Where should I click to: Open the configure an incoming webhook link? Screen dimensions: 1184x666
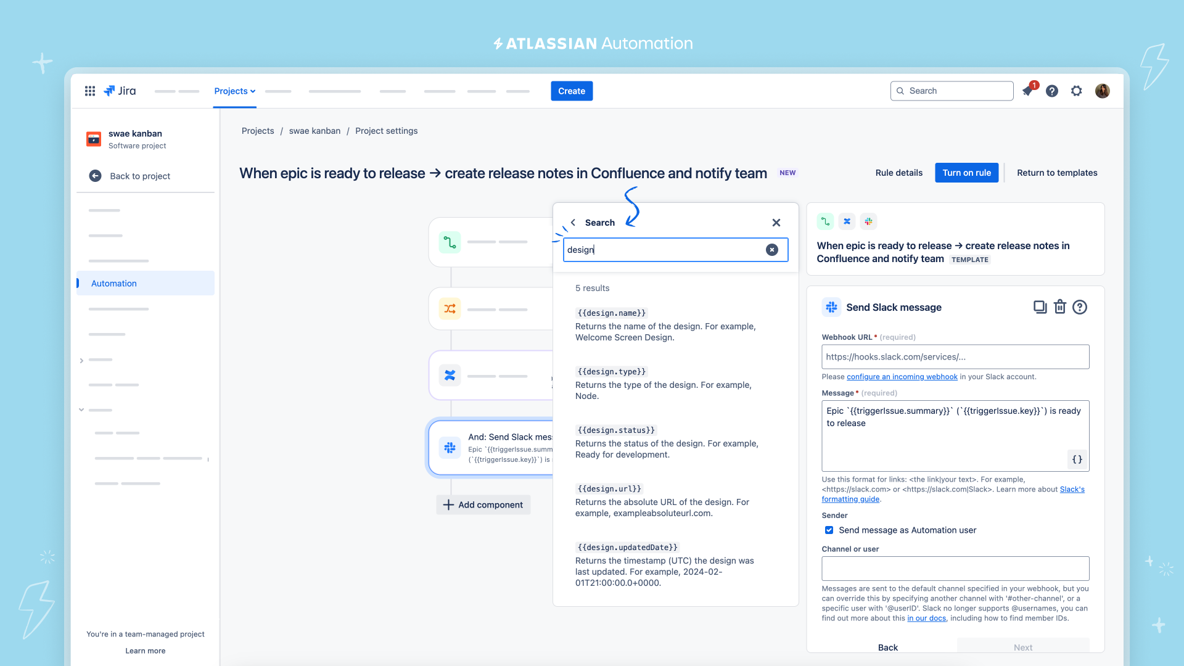click(x=902, y=376)
